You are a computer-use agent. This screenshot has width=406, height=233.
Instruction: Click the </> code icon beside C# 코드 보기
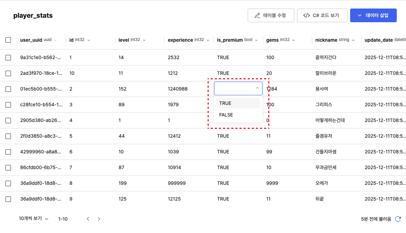pos(307,15)
